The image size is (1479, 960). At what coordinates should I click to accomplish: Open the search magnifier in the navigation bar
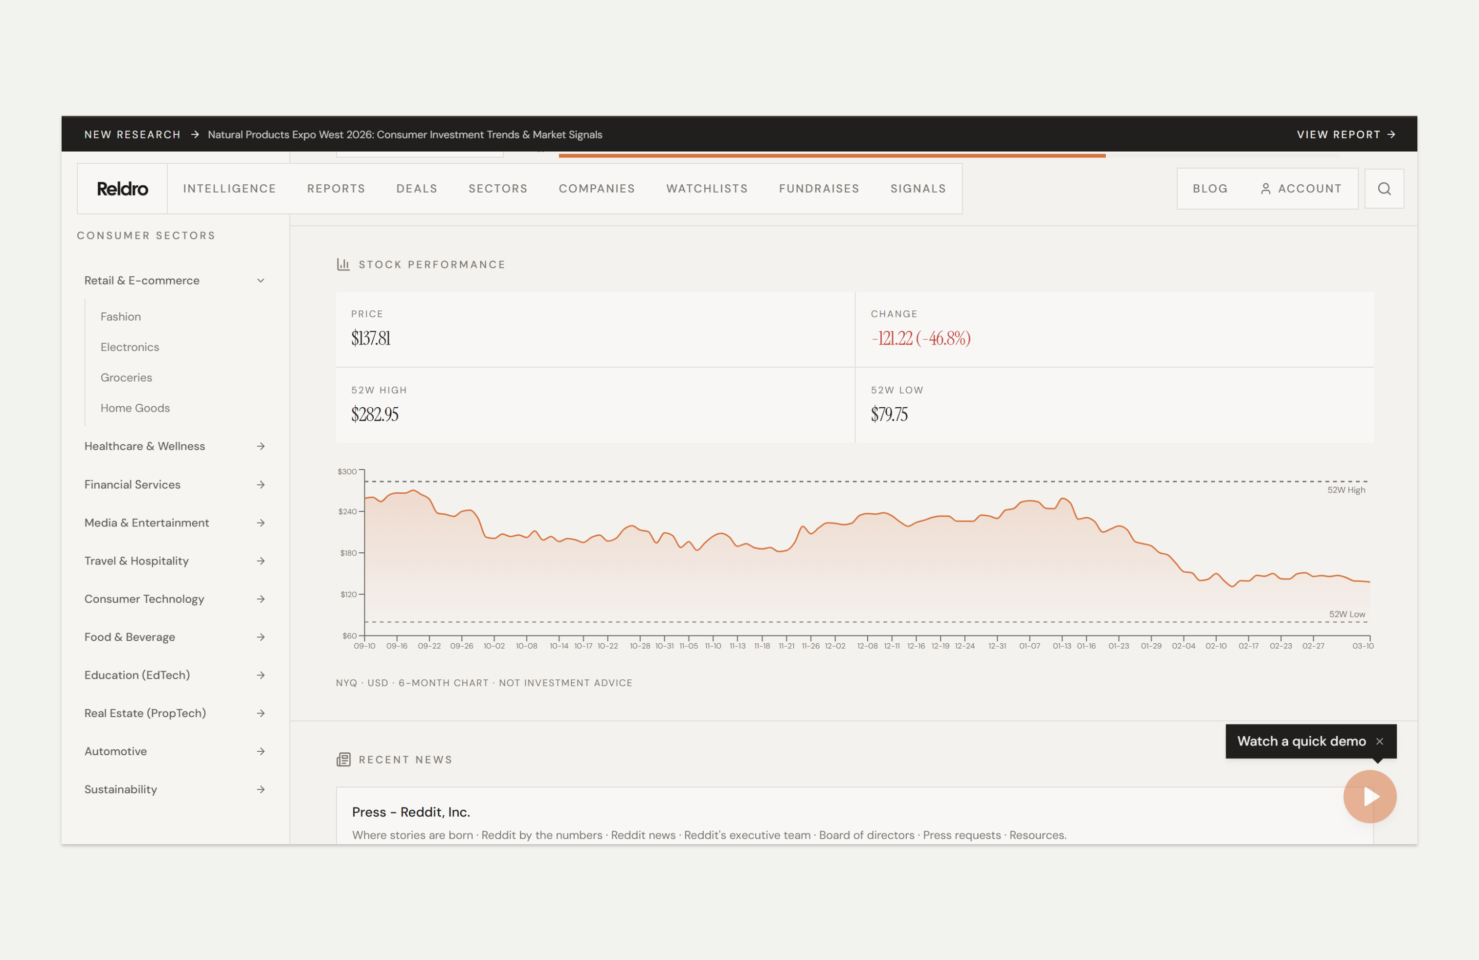click(x=1384, y=188)
